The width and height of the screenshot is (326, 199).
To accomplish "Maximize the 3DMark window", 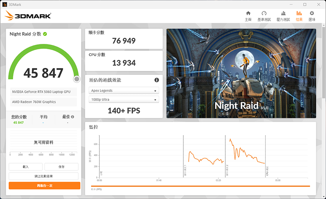I will [304, 4].
